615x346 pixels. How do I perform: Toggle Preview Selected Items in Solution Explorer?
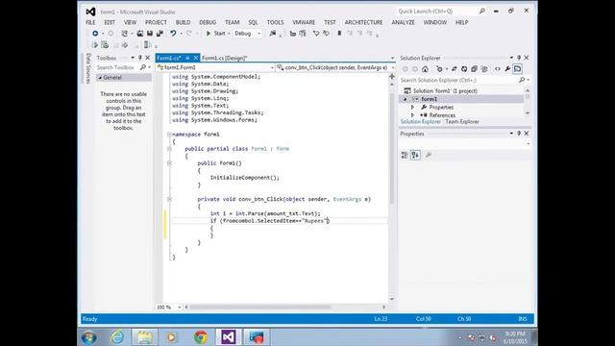[x=517, y=69]
